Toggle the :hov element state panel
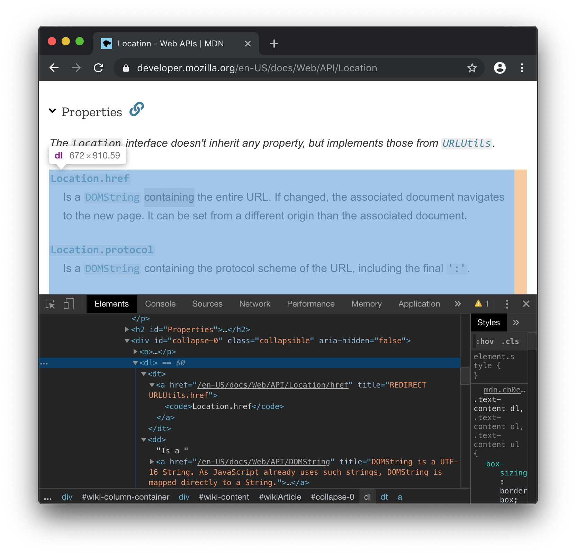Screen dimensions: 576x555 click(485, 342)
